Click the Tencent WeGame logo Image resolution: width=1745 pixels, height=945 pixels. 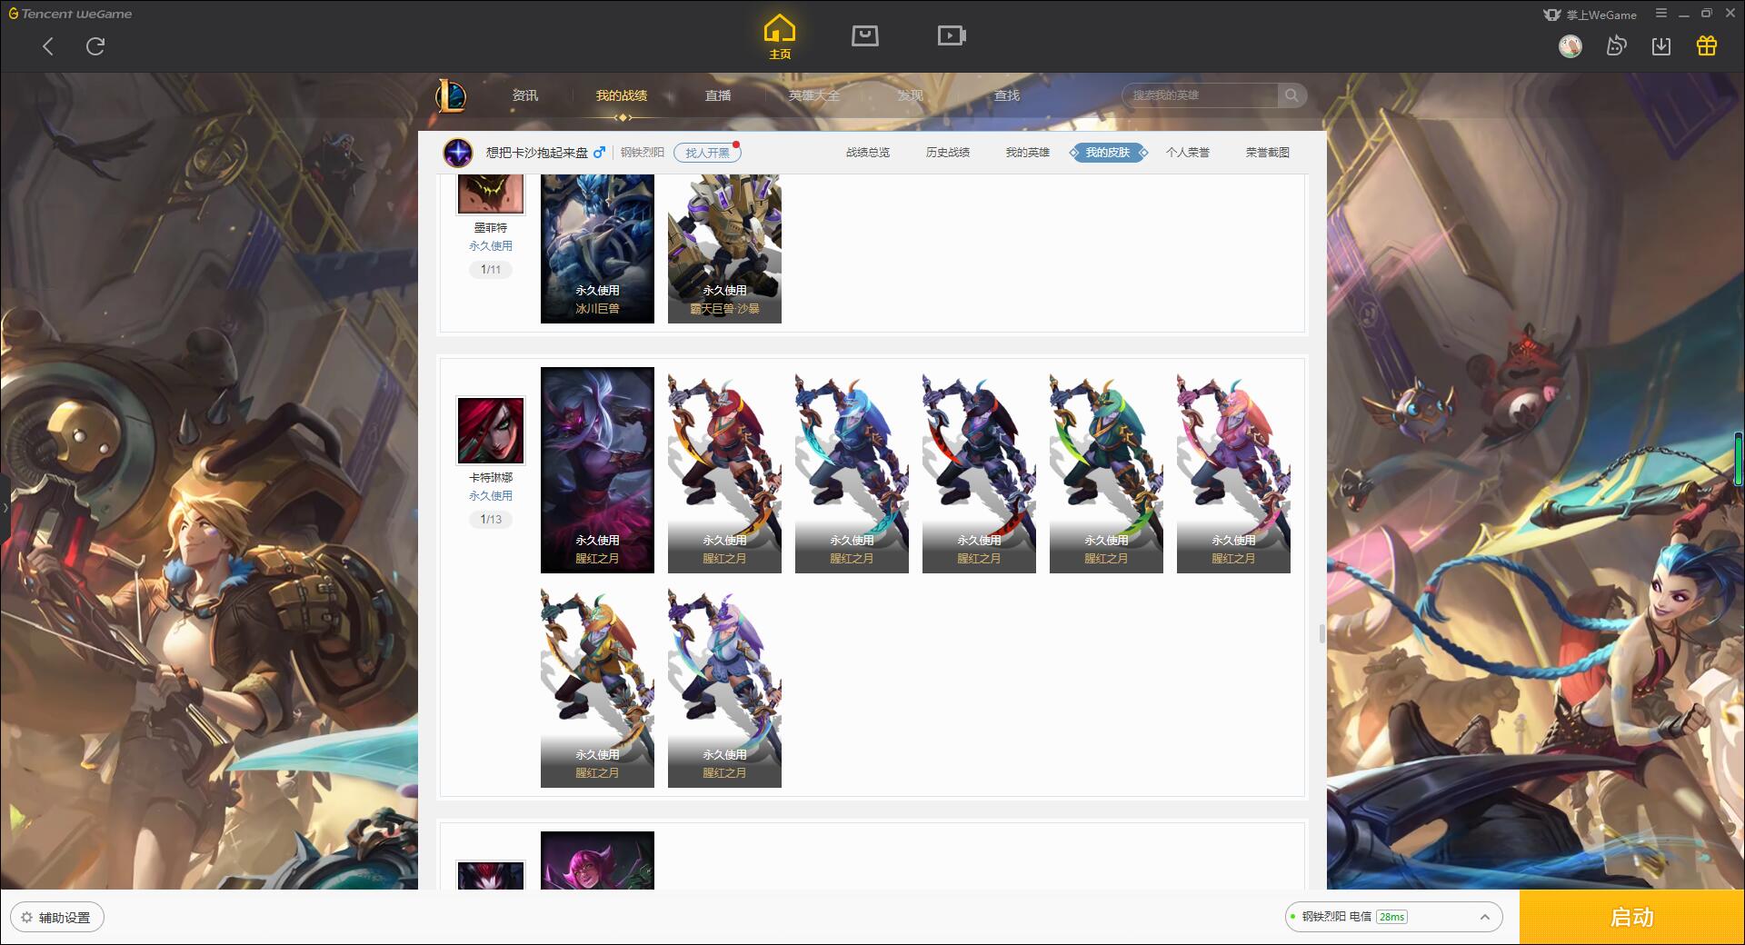coord(71,14)
